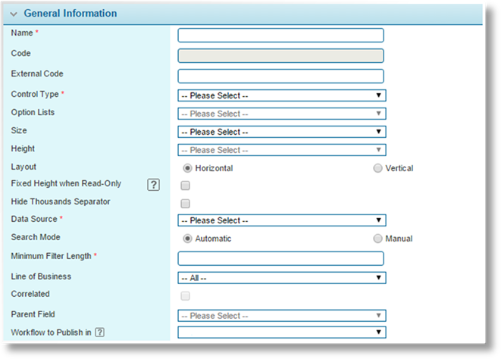Click the Search Mode label
The width and height of the screenshot is (501, 359).
pos(36,237)
